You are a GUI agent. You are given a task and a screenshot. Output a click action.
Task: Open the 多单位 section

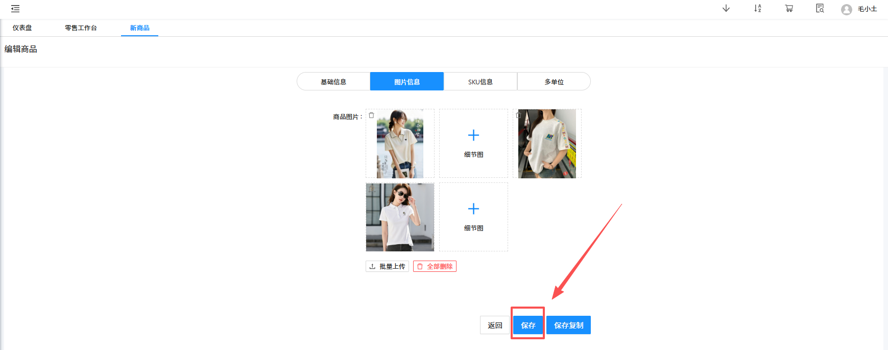554,82
